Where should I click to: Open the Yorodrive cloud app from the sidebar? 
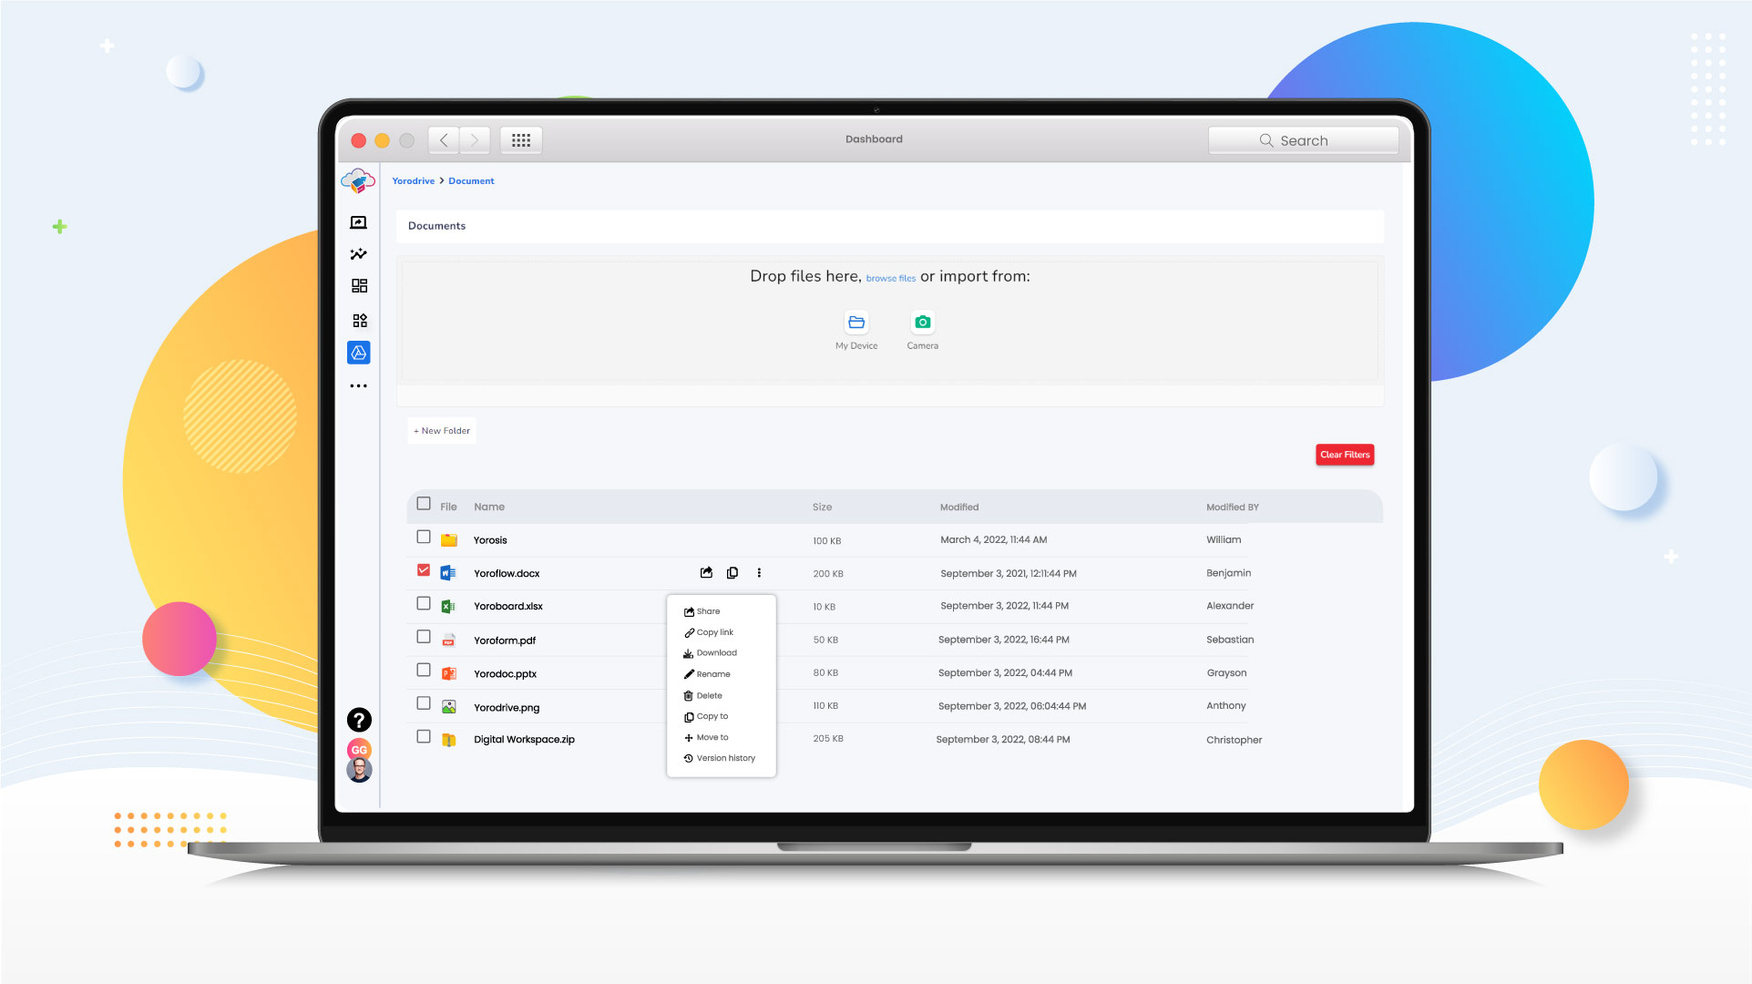coord(358,353)
